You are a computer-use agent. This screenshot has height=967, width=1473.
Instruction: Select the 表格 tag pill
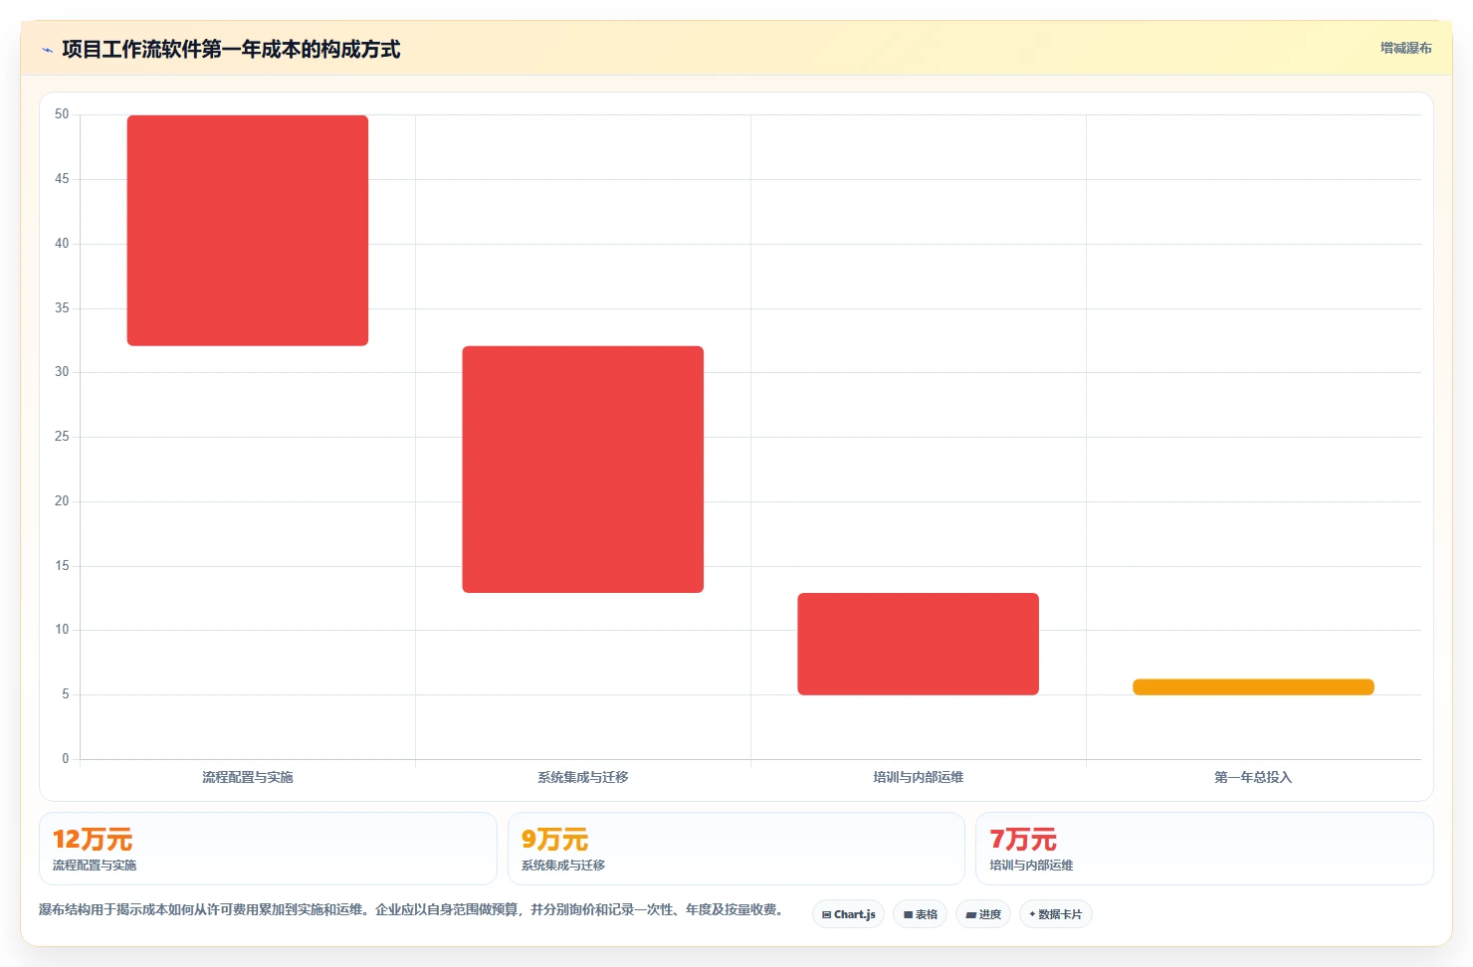(920, 914)
